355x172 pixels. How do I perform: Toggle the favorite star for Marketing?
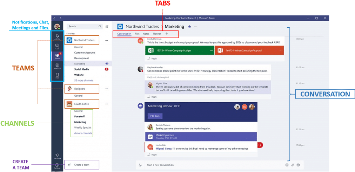pyautogui.click(x=189, y=27)
